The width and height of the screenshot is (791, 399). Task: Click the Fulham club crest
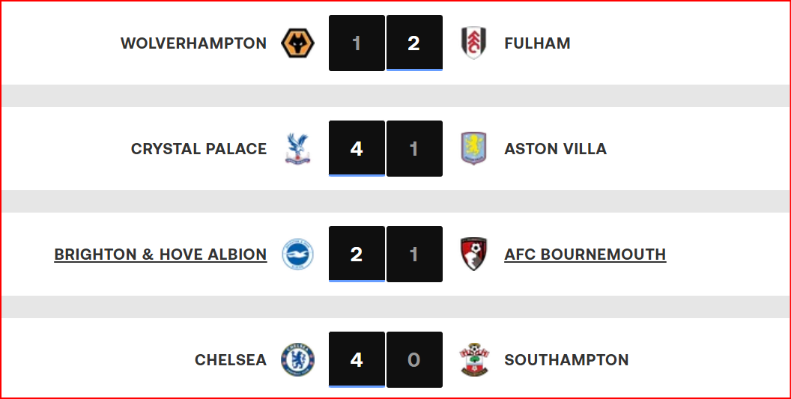[473, 43]
